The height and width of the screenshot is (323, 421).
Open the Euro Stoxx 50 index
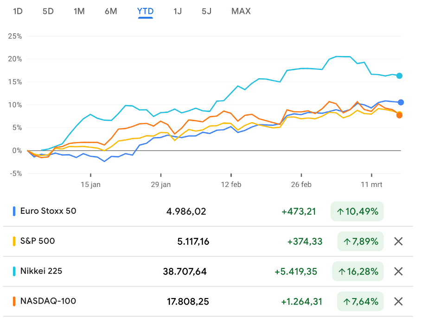point(48,211)
